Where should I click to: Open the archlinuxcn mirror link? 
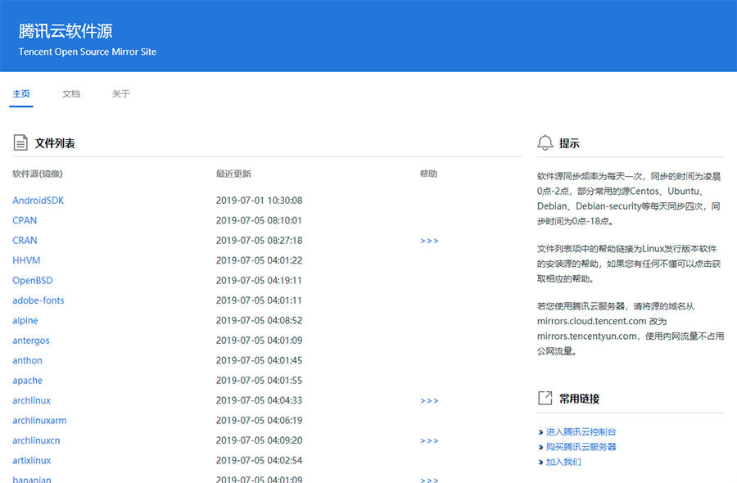36,440
